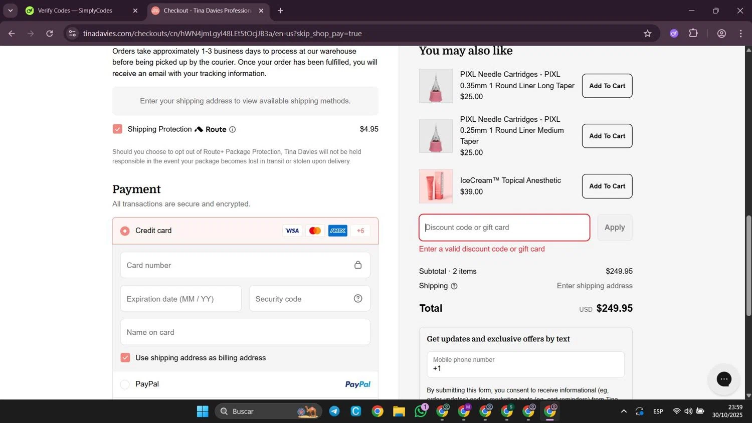Click the Amex card logo
The image size is (752, 423).
click(x=338, y=231)
